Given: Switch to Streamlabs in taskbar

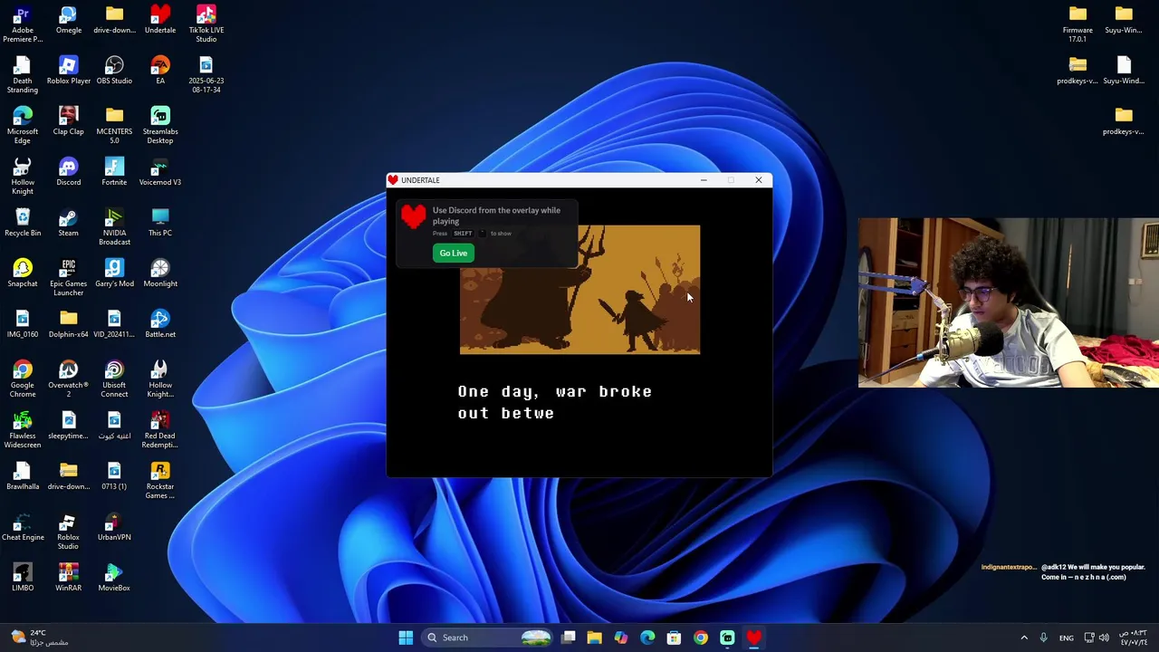Looking at the screenshot, I should (x=727, y=638).
